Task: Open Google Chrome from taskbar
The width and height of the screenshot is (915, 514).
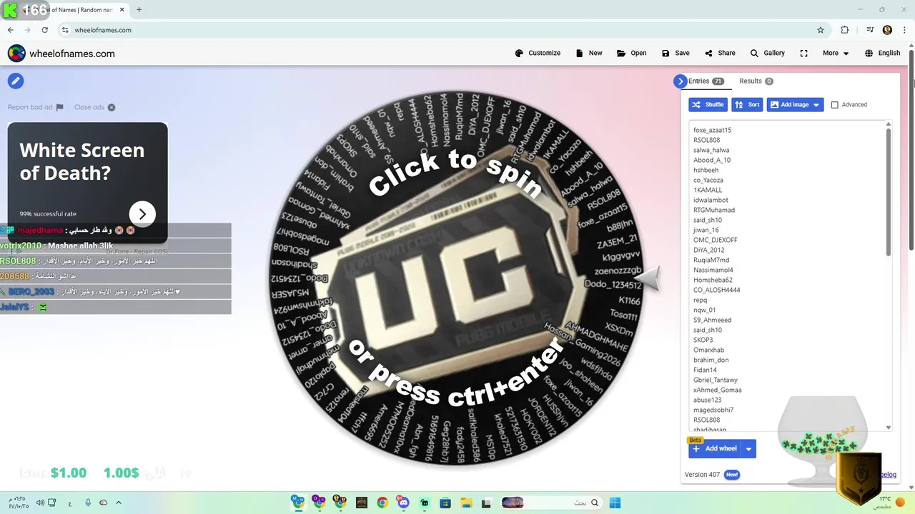Action: tap(382, 503)
